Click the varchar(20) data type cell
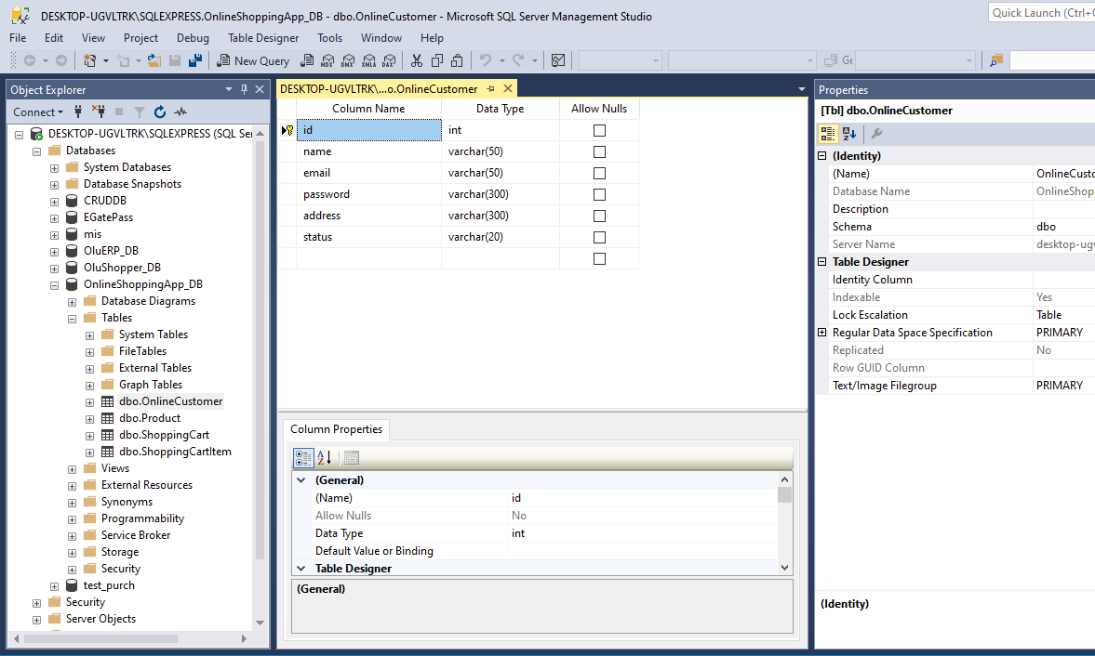The height and width of the screenshot is (656, 1095). [501, 237]
